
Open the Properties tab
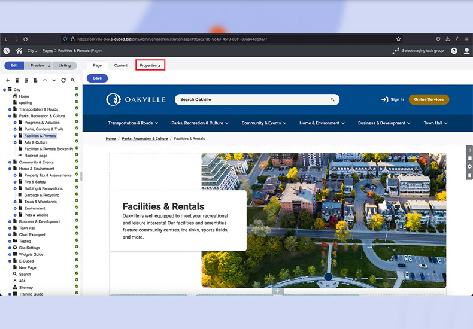(150, 65)
